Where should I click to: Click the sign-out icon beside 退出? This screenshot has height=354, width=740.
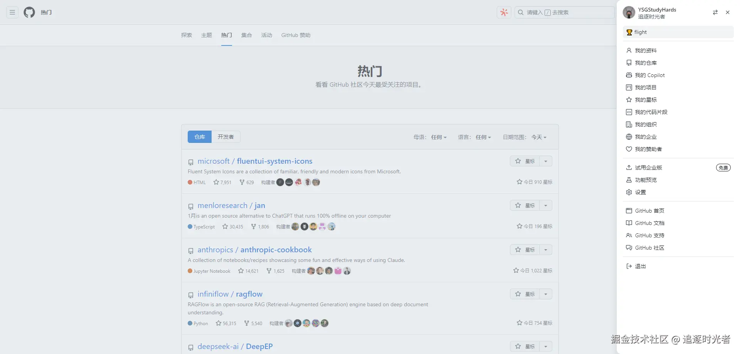point(629,266)
